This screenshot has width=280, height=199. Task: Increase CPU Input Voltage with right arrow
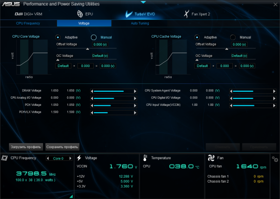pyautogui.click(x=272, y=105)
